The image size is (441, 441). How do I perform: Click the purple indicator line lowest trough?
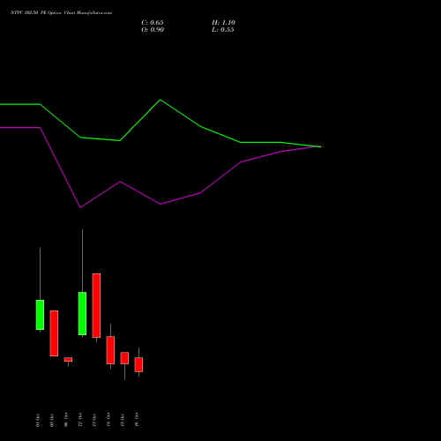tap(80, 207)
